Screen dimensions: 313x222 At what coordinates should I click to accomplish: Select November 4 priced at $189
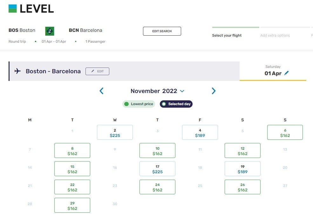coord(200,132)
